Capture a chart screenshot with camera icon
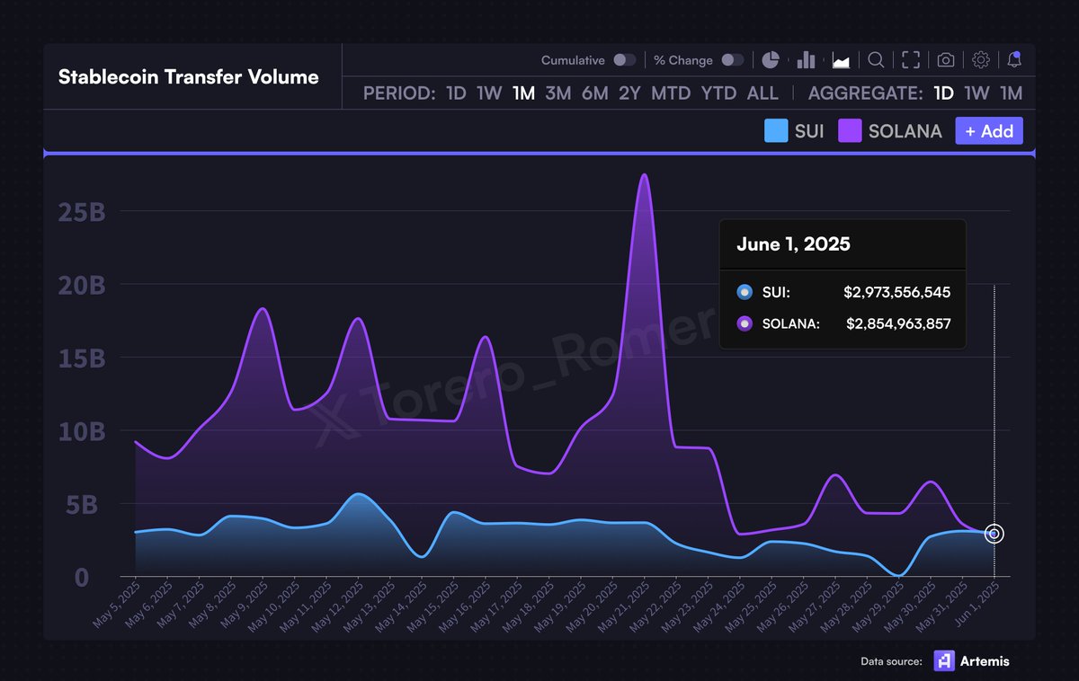 pyautogui.click(x=945, y=59)
